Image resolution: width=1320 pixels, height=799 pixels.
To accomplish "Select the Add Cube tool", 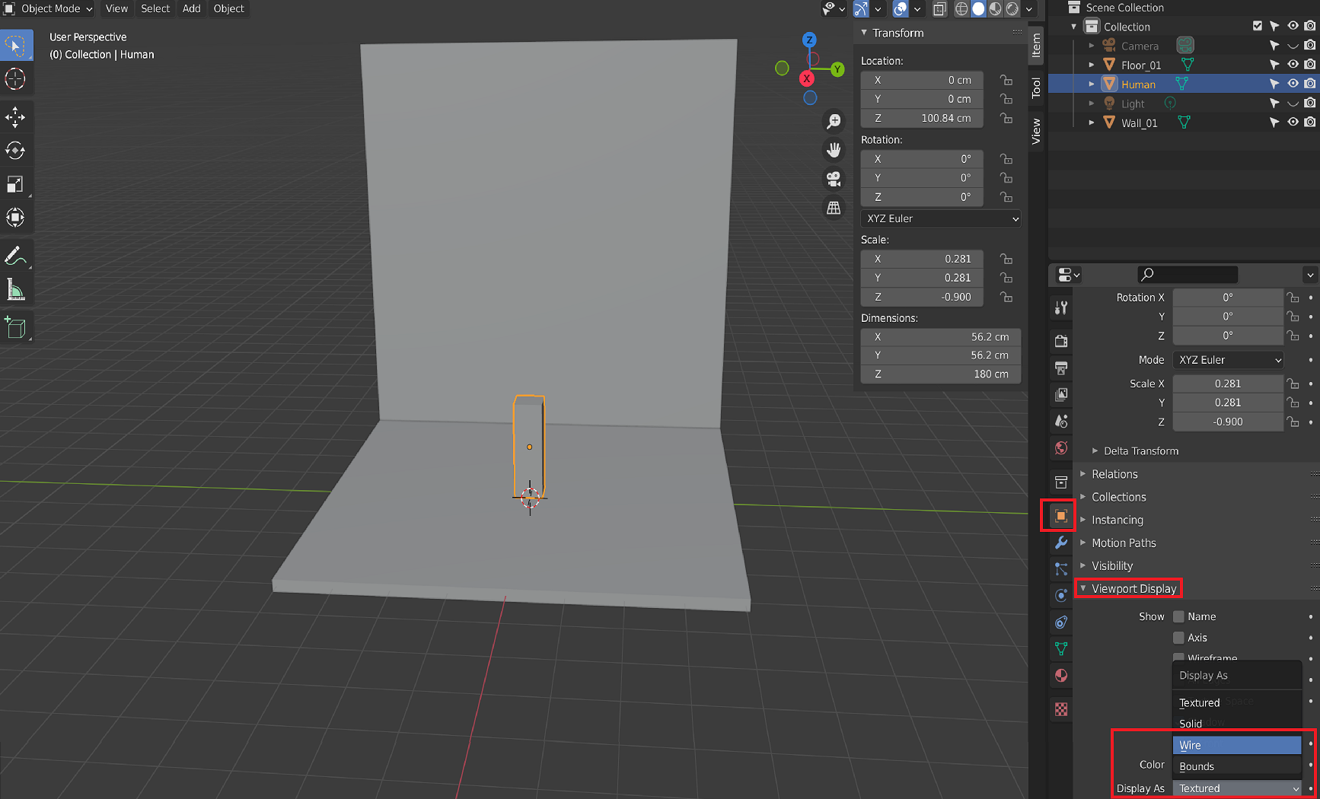I will [15, 328].
